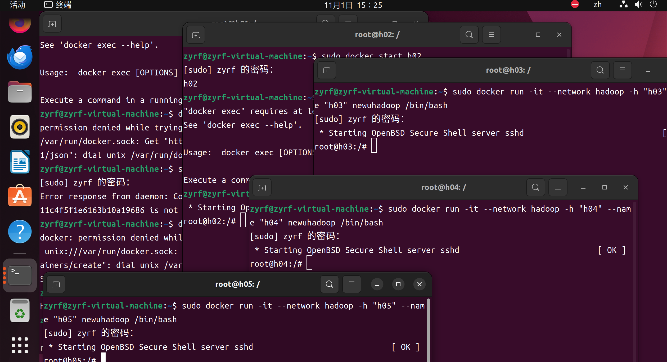The height and width of the screenshot is (362, 667).
Task: Add new tab in root@h04 terminal
Action: pos(262,188)
